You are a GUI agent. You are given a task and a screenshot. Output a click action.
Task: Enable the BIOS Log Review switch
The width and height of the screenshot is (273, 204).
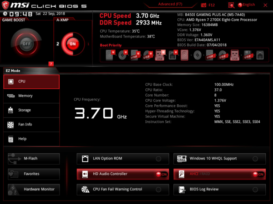pos(255,189)
